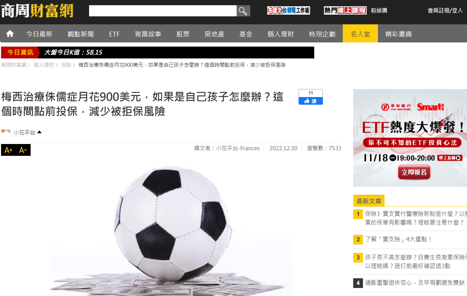Decrease font size with A- button
This screenshot has width=467, height=296.
coord(23,150)
